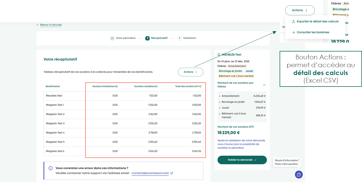Open the Actions button in the top popup
Screen dimensions: 362x182
pyautogui.click(x=300, y=10)
